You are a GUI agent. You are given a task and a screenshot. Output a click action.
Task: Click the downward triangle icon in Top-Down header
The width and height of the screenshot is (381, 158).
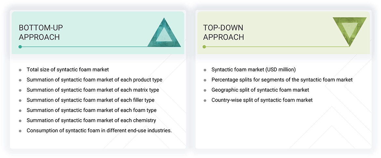(x=349, y=30)
